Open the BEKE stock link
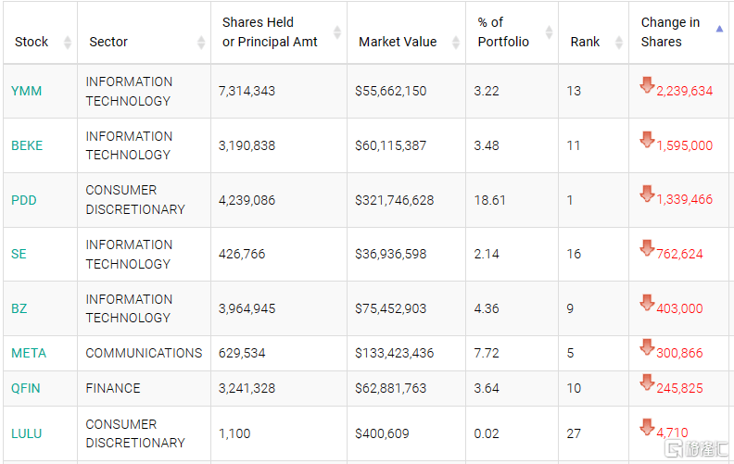Viewport: 734px width, 464px height. 27,145
